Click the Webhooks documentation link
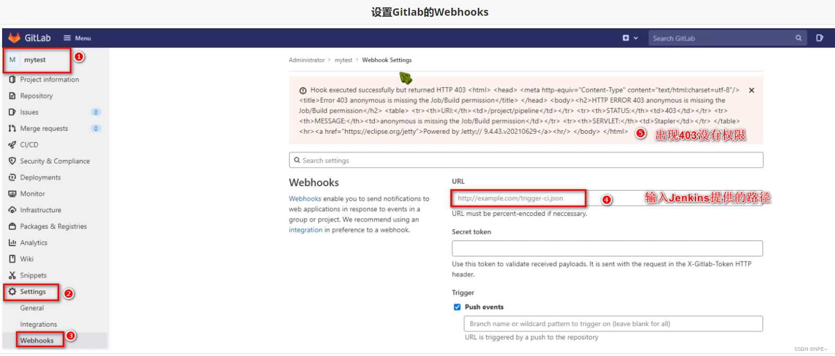Viewport: 835px width, 356px height. [x=305, y=199]
